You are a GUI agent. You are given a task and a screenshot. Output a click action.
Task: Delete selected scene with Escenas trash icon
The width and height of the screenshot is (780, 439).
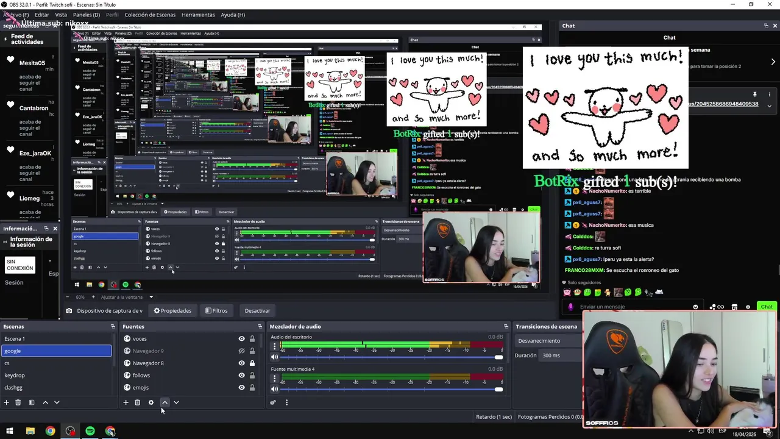pos(18,402)
